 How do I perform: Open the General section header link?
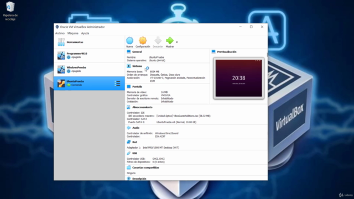[137, 52]
